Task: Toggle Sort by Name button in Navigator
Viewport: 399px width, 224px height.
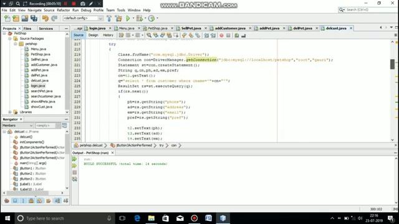Action: (x=57, y=201)
